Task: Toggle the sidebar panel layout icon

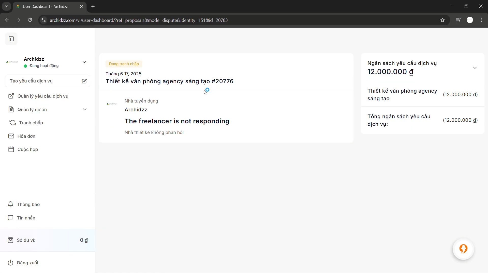Action: (11, 39)
